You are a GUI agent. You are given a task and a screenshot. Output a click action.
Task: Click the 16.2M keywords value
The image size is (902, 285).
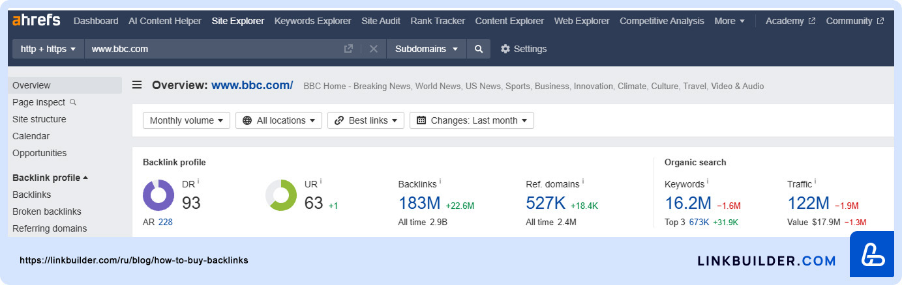click(688, 203)
